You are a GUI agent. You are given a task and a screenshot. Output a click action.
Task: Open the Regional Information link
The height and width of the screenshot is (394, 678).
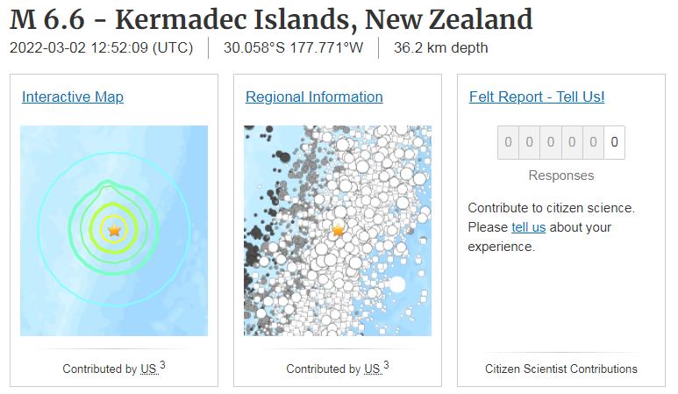tap(314, 97)
